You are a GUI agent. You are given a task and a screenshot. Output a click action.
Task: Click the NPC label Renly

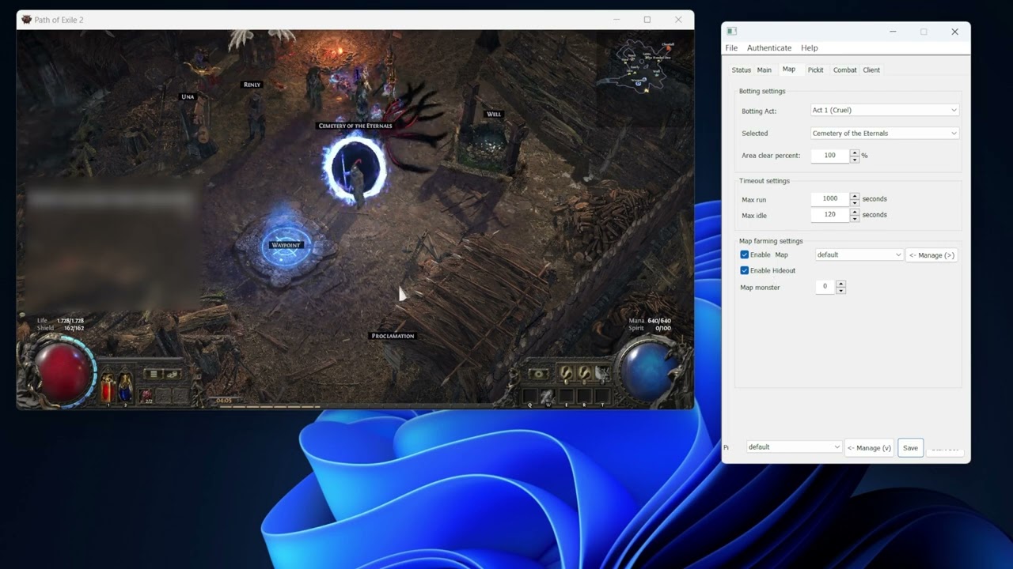(x=252, y=85)
